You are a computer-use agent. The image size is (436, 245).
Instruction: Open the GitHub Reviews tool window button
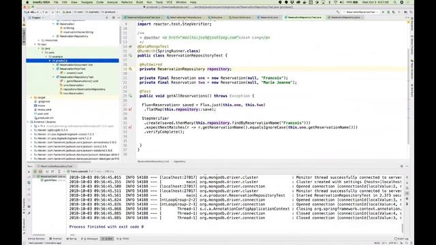[36, 239]
